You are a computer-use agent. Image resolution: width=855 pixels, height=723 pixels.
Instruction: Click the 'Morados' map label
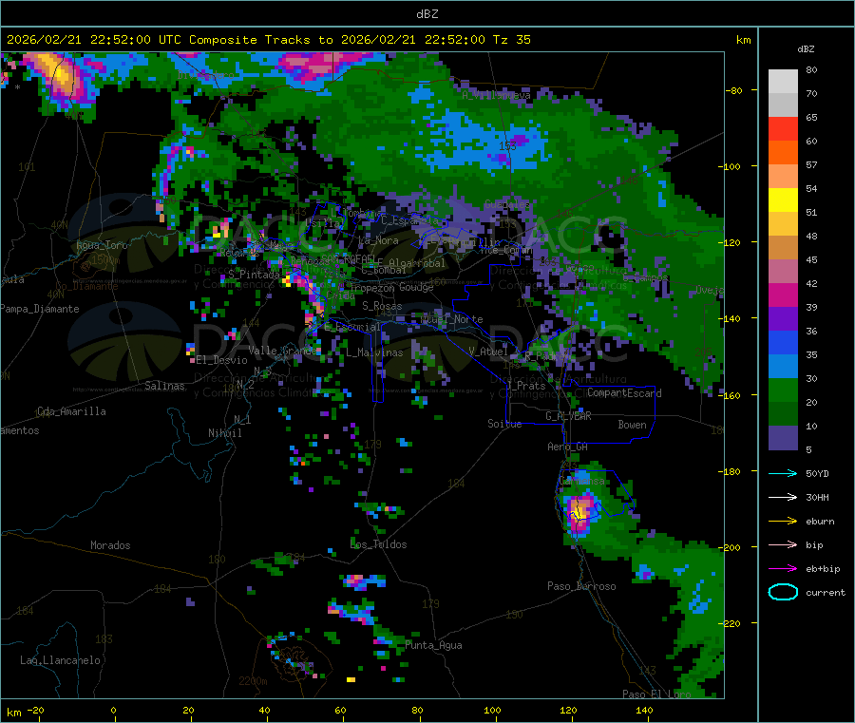(x=110, y=545)
